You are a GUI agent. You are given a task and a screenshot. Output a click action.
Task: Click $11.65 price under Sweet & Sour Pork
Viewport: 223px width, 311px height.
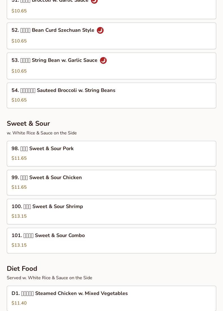[19, 158]
